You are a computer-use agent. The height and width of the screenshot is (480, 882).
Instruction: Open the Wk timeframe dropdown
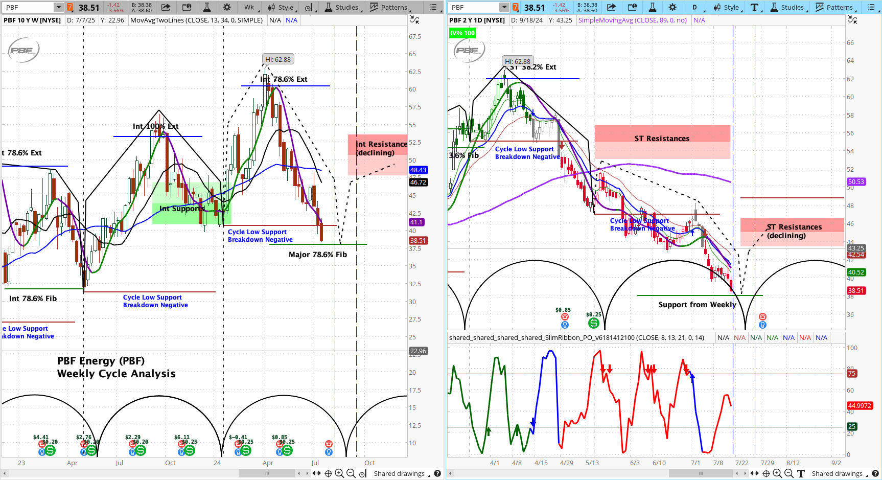(x=249, y=7)
